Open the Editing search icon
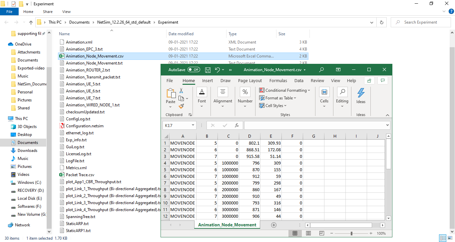 tap(342, 92)
